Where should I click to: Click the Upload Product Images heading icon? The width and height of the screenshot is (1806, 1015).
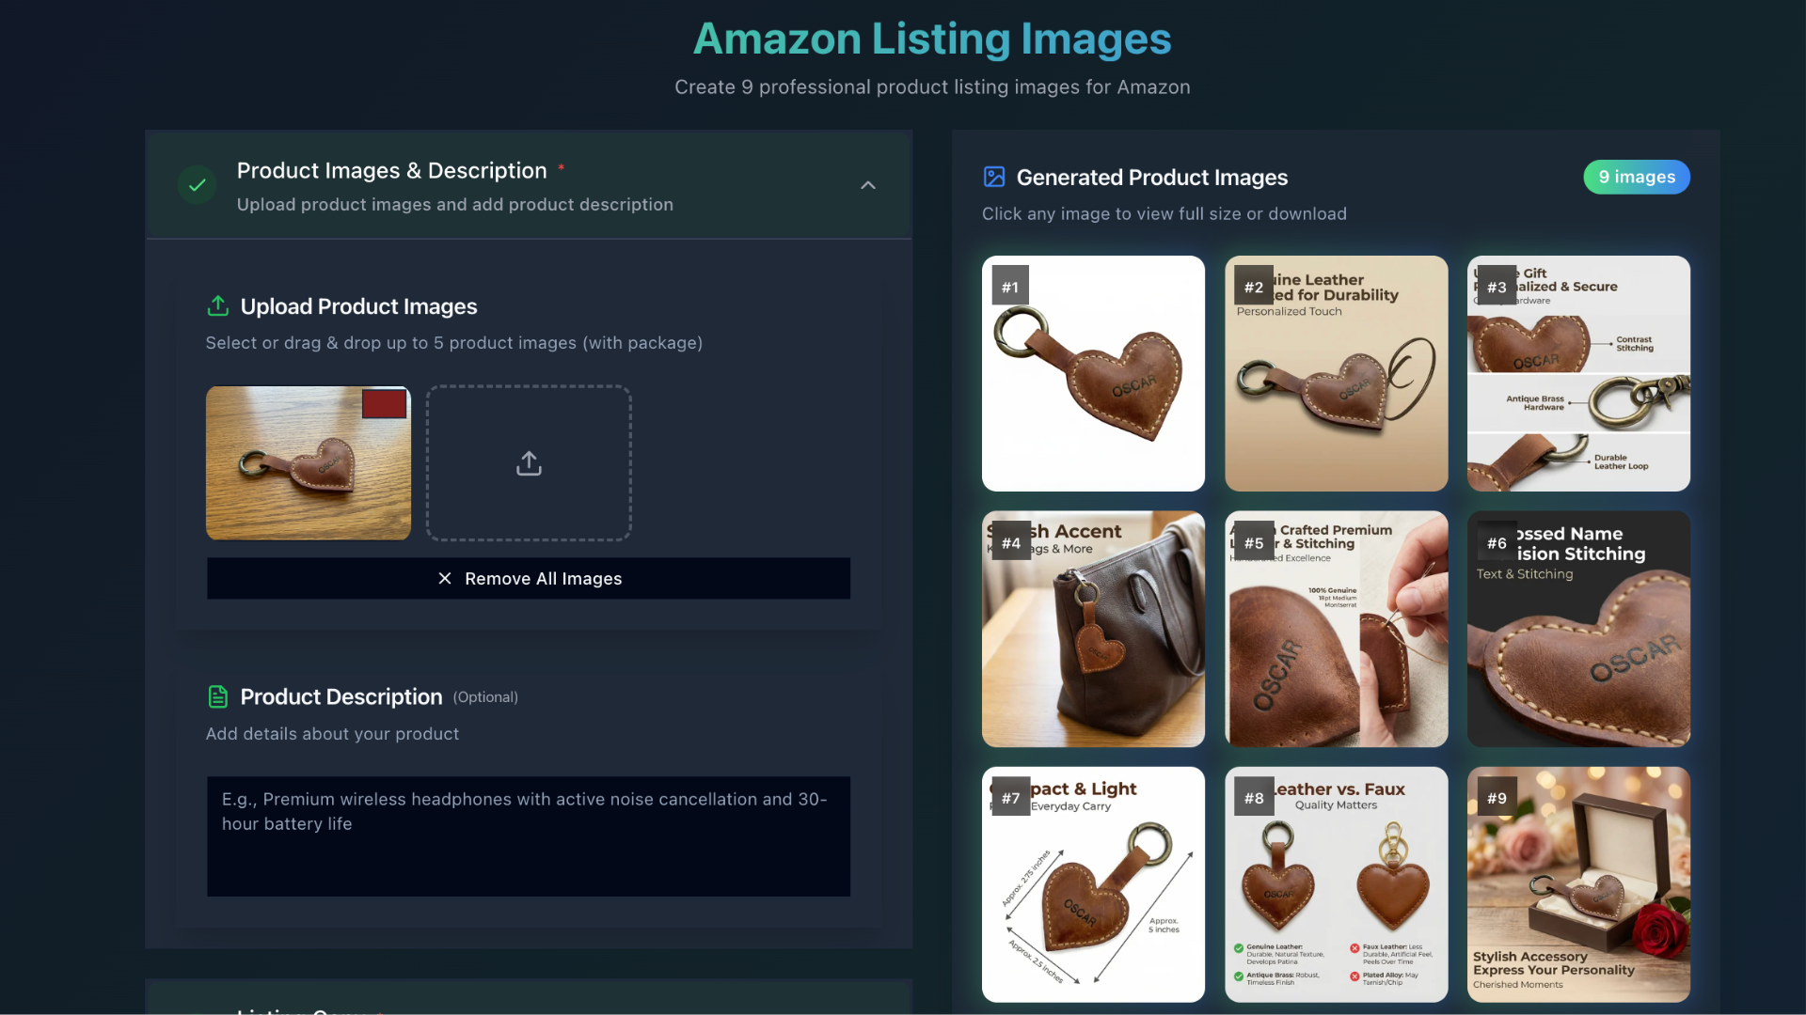(218, 306)
